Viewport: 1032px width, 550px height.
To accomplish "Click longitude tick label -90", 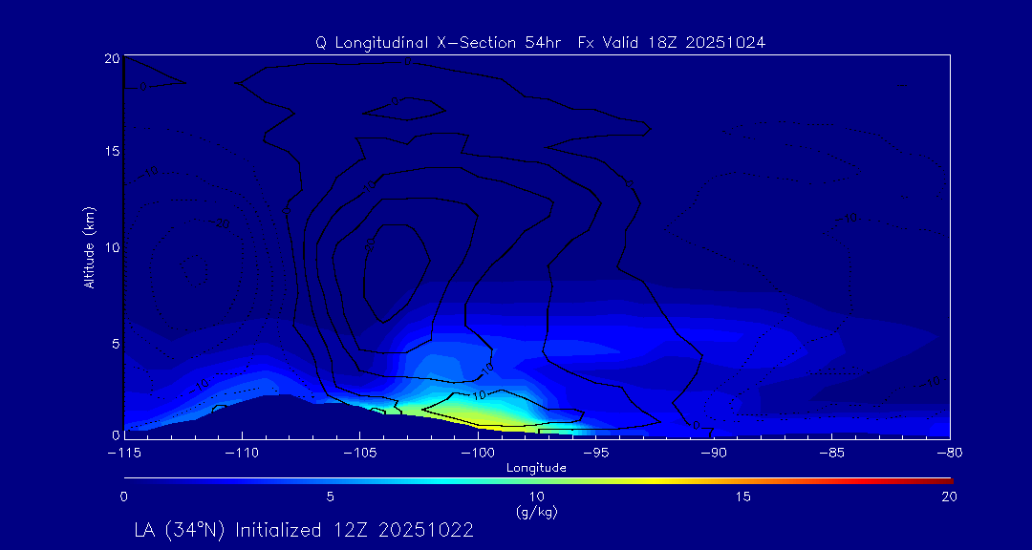I will pos(714,454).
